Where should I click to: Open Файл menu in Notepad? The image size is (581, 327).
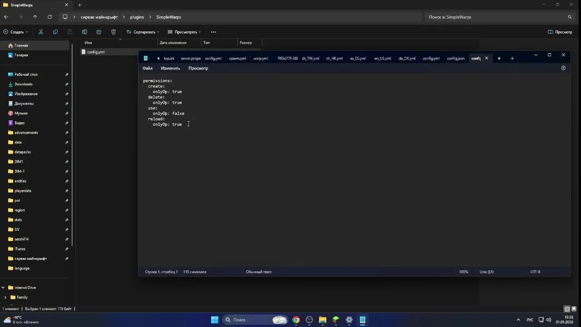(148, 68)
